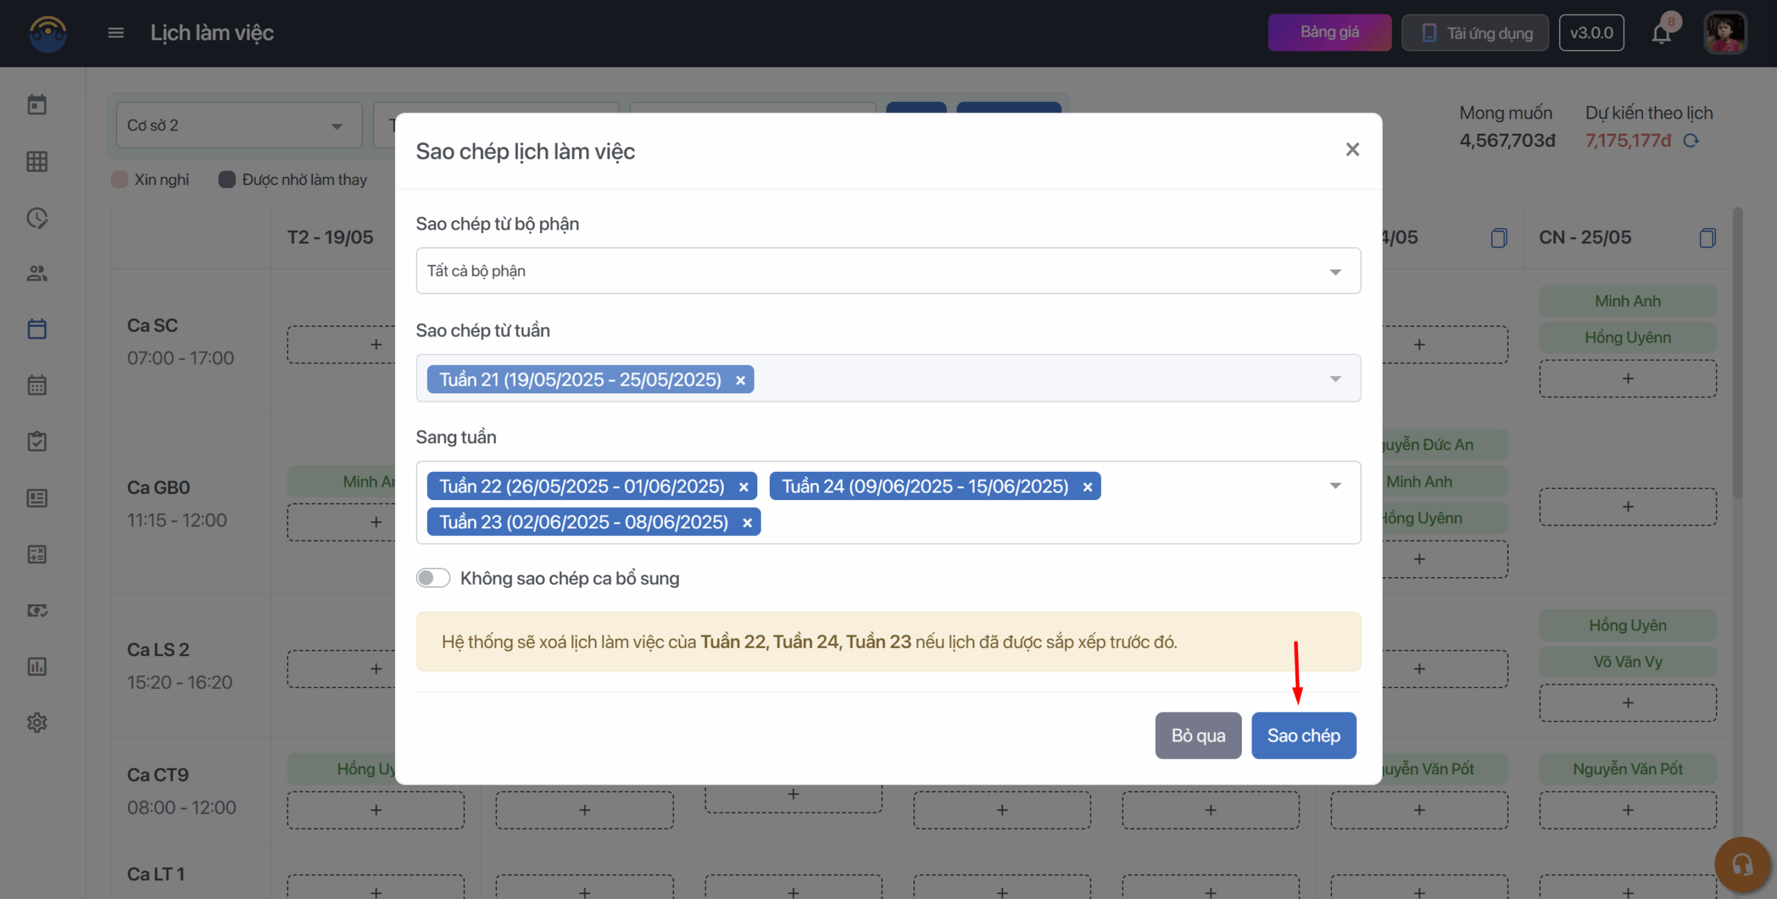The image size is (1777, 899).
Task: Toggle Không sao chép ca bổ sung switch
Action: point(433,578)
